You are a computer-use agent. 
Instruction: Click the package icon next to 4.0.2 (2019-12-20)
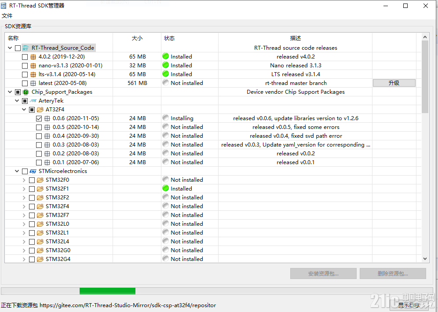[x=33, y=57]
